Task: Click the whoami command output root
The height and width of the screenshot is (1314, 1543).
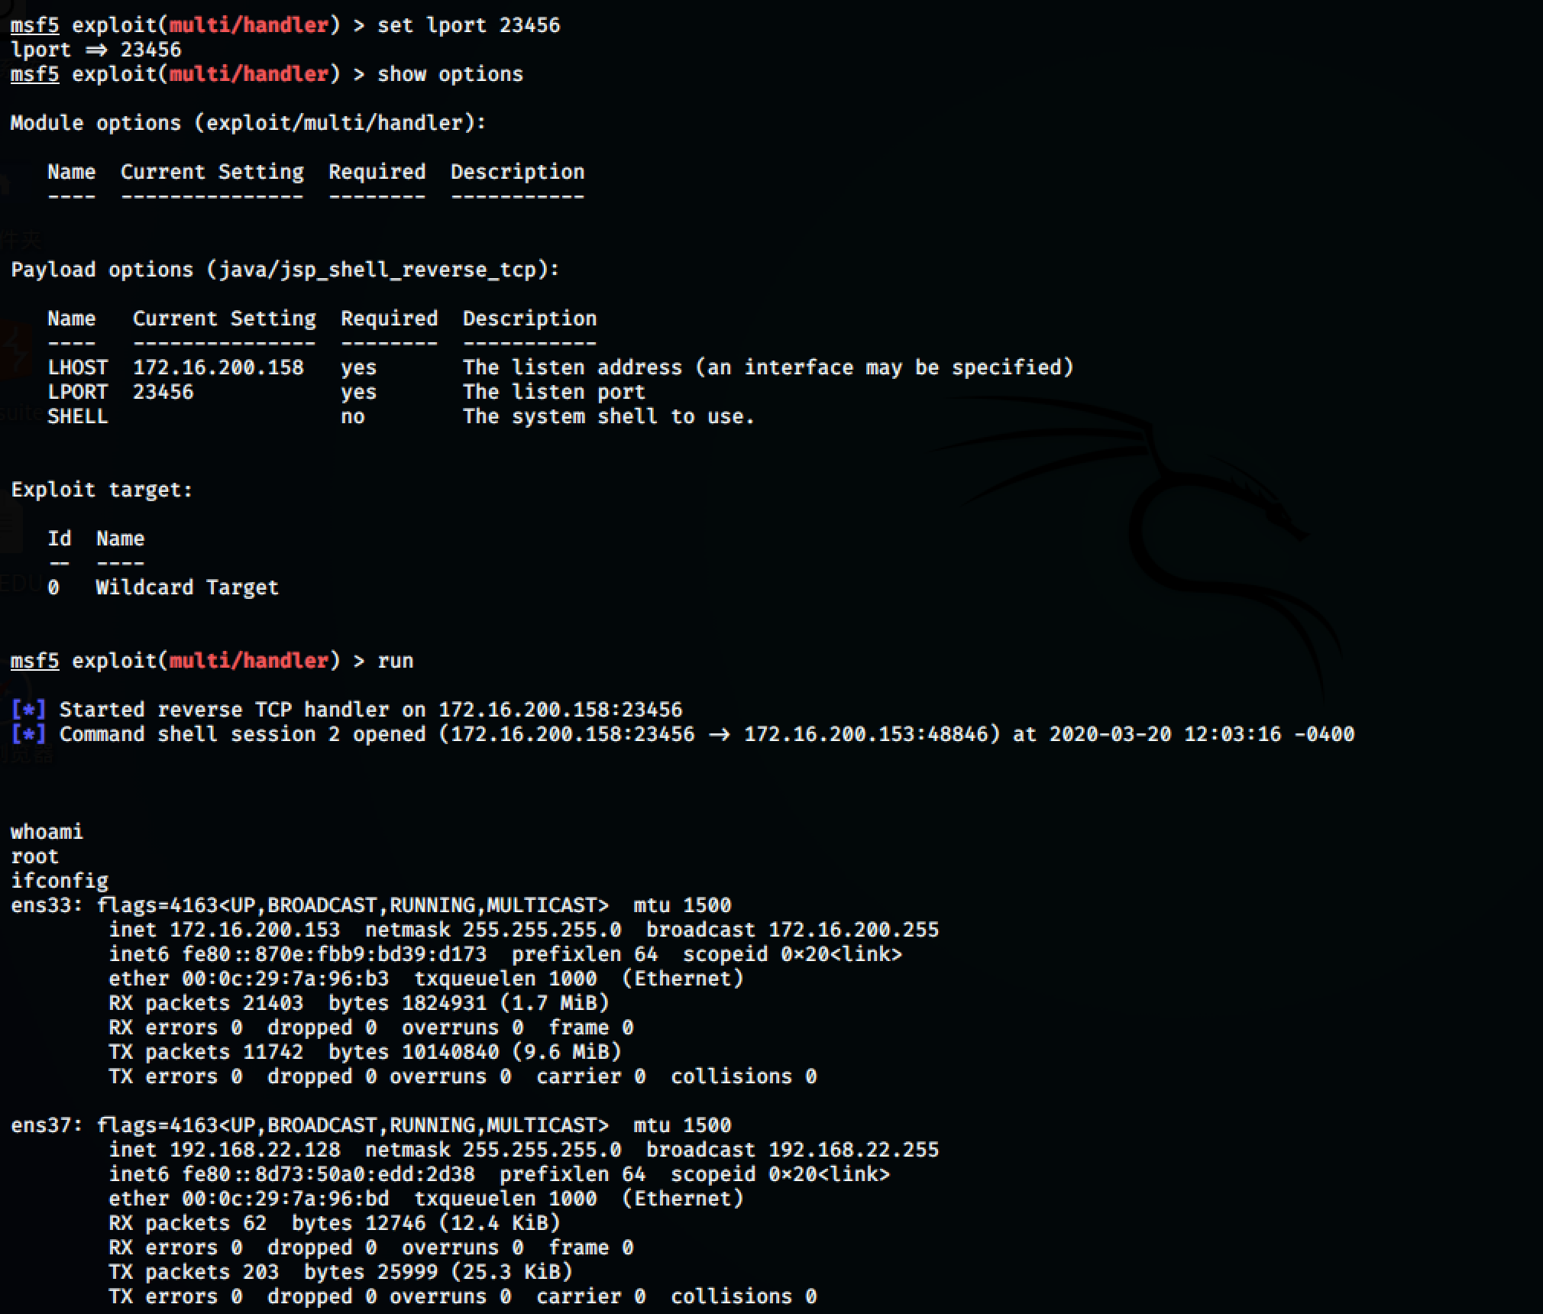Action: coord(34,856)
